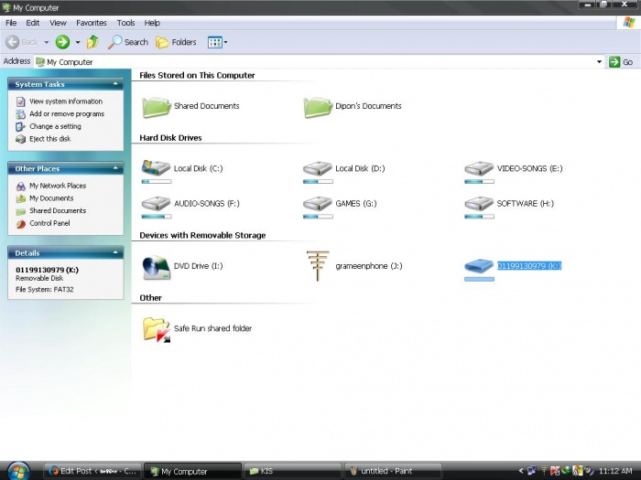Viewport: 641px width, 480px height.
Task: Open the File menu
Action: point(11,23)
